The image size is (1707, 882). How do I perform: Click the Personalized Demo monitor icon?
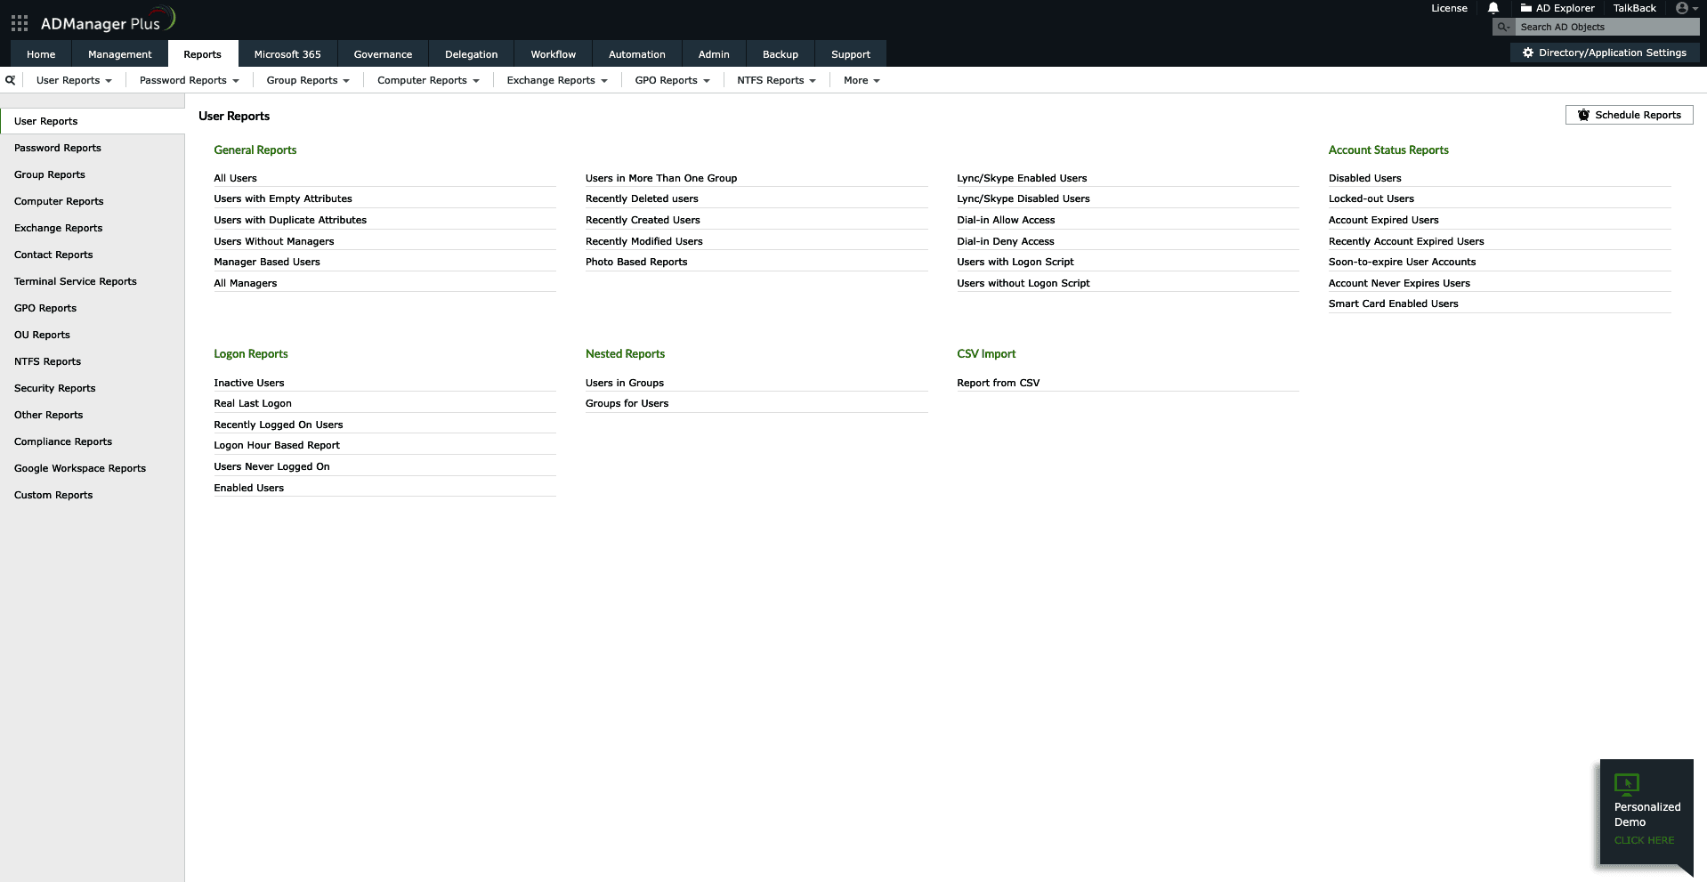pos(1627,784)
